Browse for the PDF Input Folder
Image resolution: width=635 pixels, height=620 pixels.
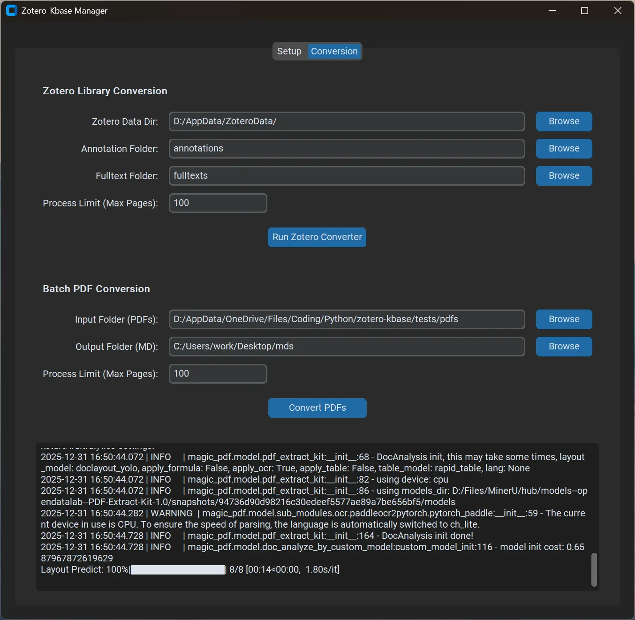pos(564,319)
